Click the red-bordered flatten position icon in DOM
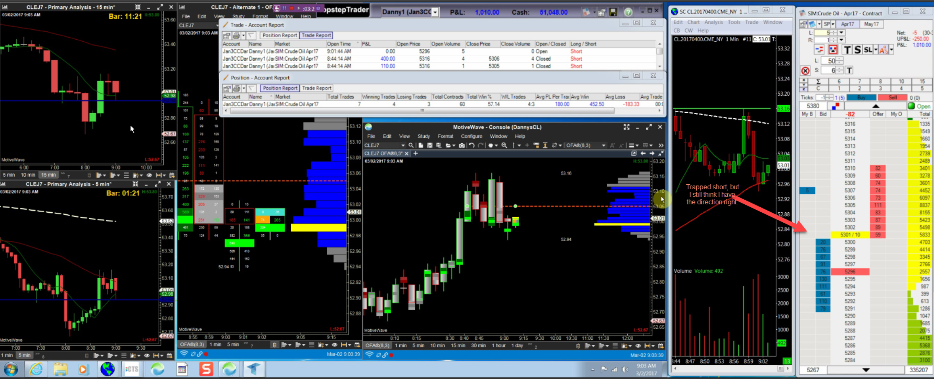934x379 pixels. 833,50
